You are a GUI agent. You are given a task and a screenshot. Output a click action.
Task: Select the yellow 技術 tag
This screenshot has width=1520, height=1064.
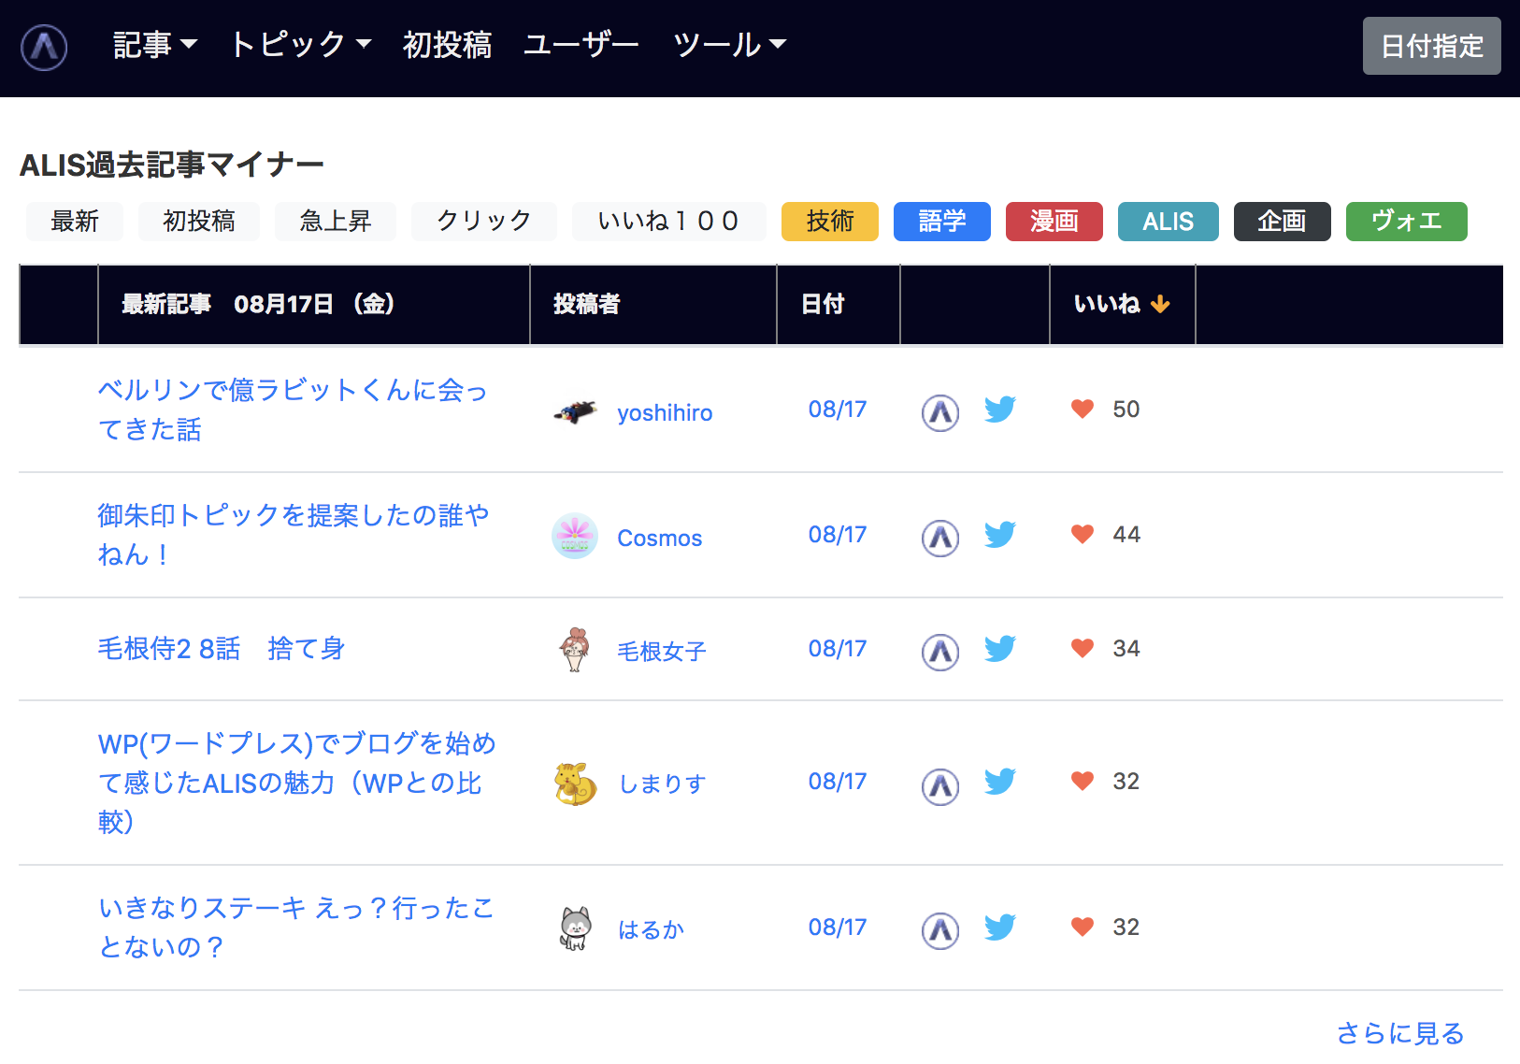tap(829, 222)
